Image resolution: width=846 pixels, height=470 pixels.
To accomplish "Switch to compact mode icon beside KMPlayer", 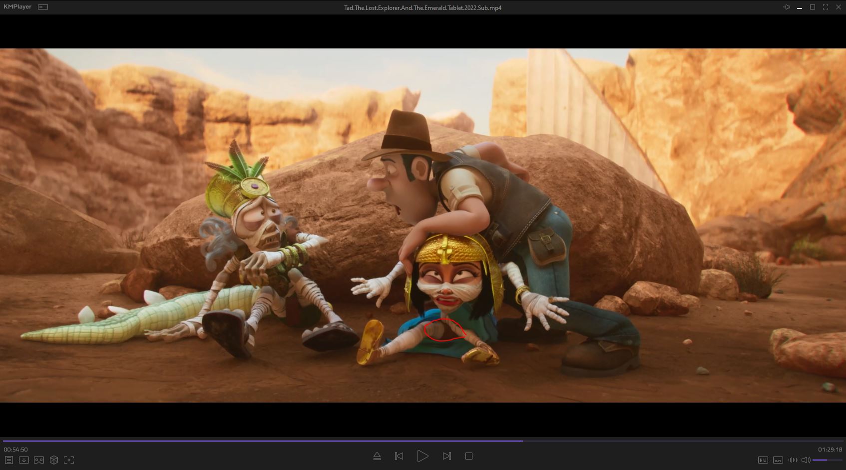I will (43, 7).
